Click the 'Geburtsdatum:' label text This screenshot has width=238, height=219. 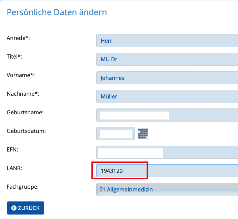(26, 131)
